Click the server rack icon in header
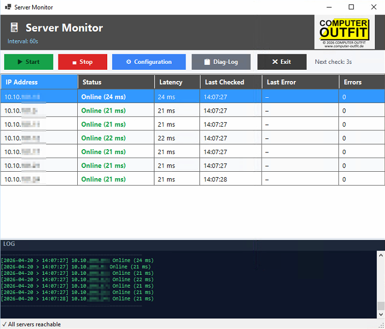 [x=14, y=27]
